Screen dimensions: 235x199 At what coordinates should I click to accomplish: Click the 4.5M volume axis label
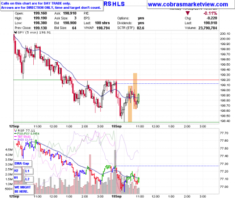pos(9,149)
